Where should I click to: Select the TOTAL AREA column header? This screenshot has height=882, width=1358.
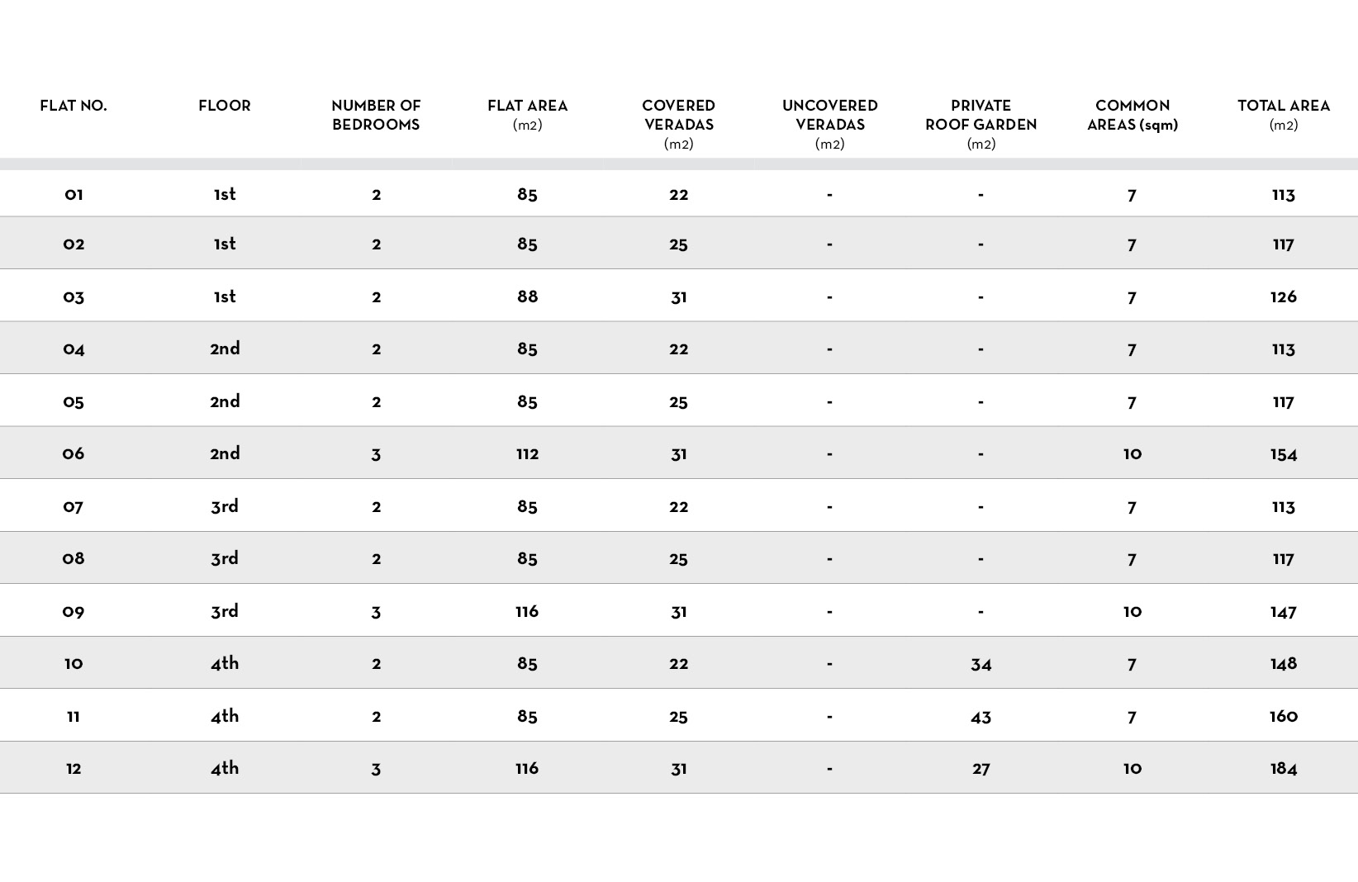point(1284,114)
